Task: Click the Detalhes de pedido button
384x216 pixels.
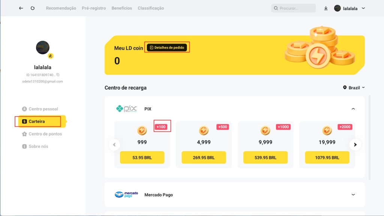Action: click(x=167, y=48)
